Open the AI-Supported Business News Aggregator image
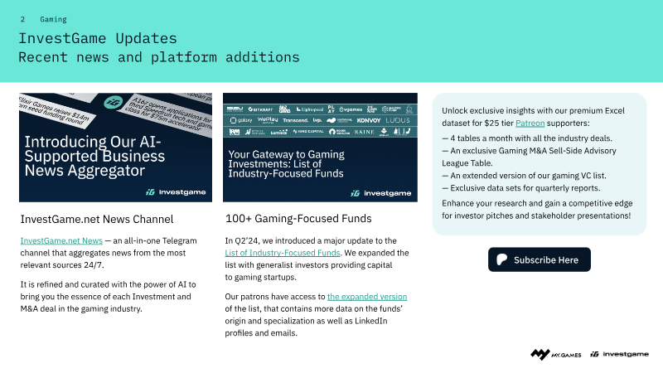 [115, 147]
